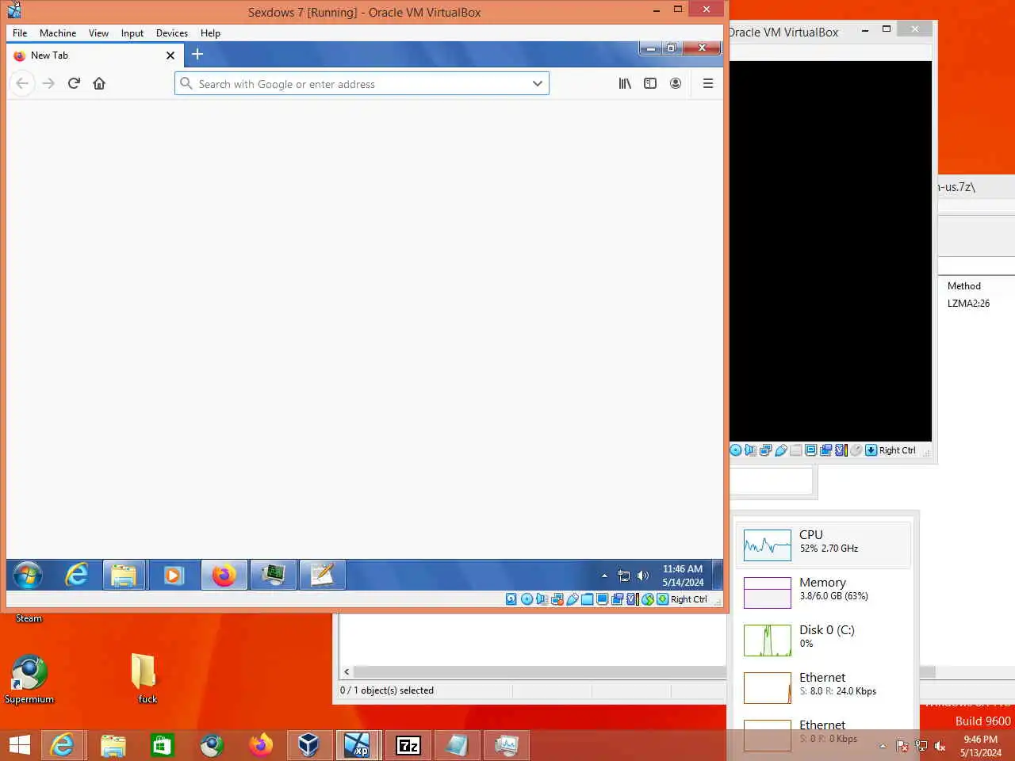This screenshot has height=761, width=1015.
Task: Open Task Manager icon on host taskbar
Action: point(506,745)
